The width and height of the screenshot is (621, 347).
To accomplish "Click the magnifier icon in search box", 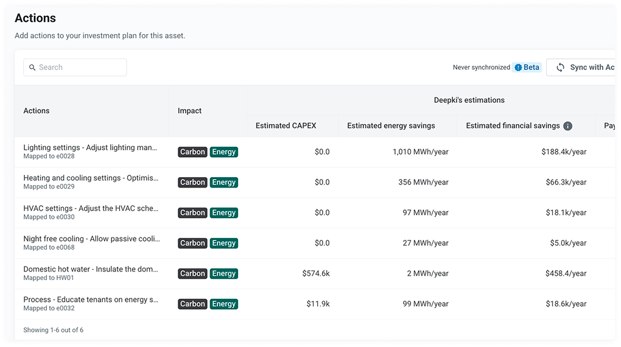I will (x=32, y=68).
